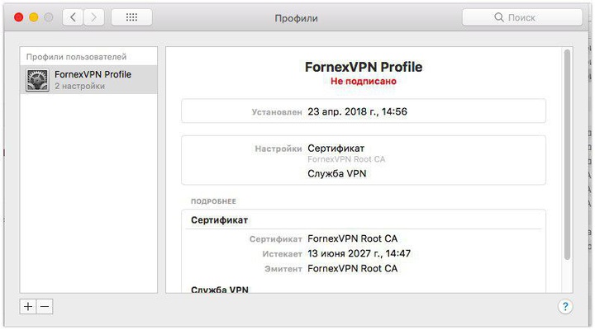
Task: Click the forward navigation arrow
Action: click(93, 17)
